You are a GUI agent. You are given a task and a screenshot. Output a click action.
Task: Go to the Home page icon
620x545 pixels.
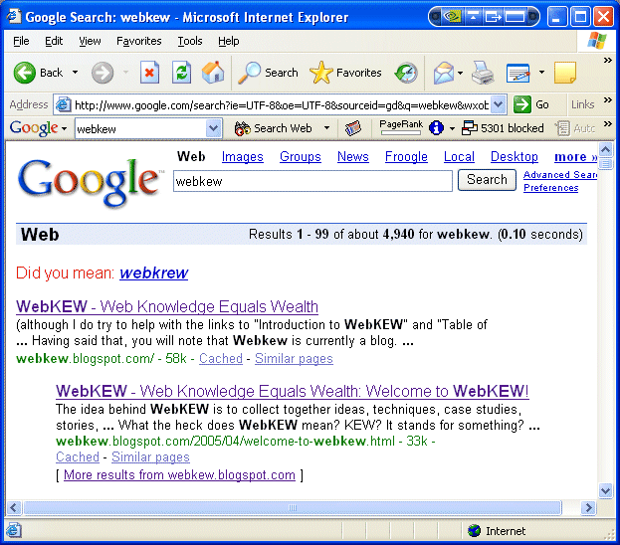[x=213, y=73]
